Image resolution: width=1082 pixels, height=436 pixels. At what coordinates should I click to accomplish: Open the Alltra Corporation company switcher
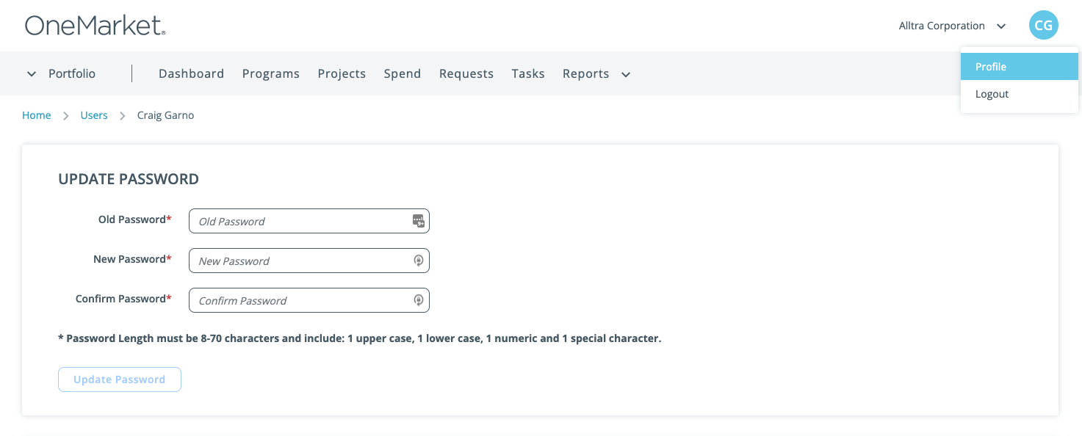point(942,25)
